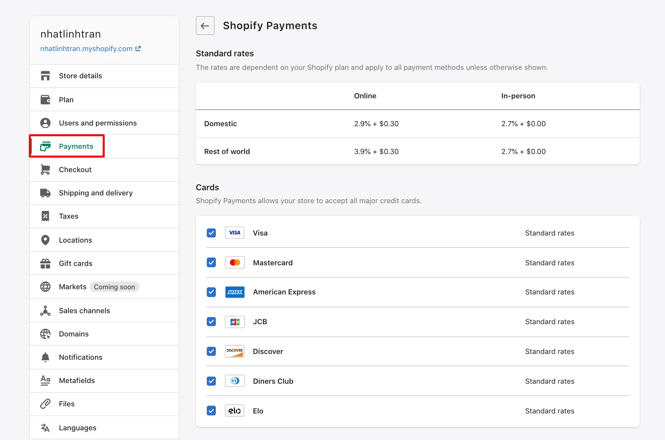Open nhatlinhtran.myshopify.com link
The width and height of the screenshot is (665, 440).
[86, 49]
